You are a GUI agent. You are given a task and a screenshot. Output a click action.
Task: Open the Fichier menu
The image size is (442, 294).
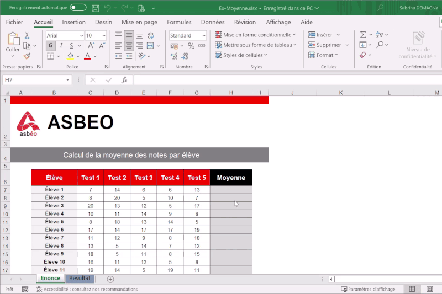coord(14,22)
